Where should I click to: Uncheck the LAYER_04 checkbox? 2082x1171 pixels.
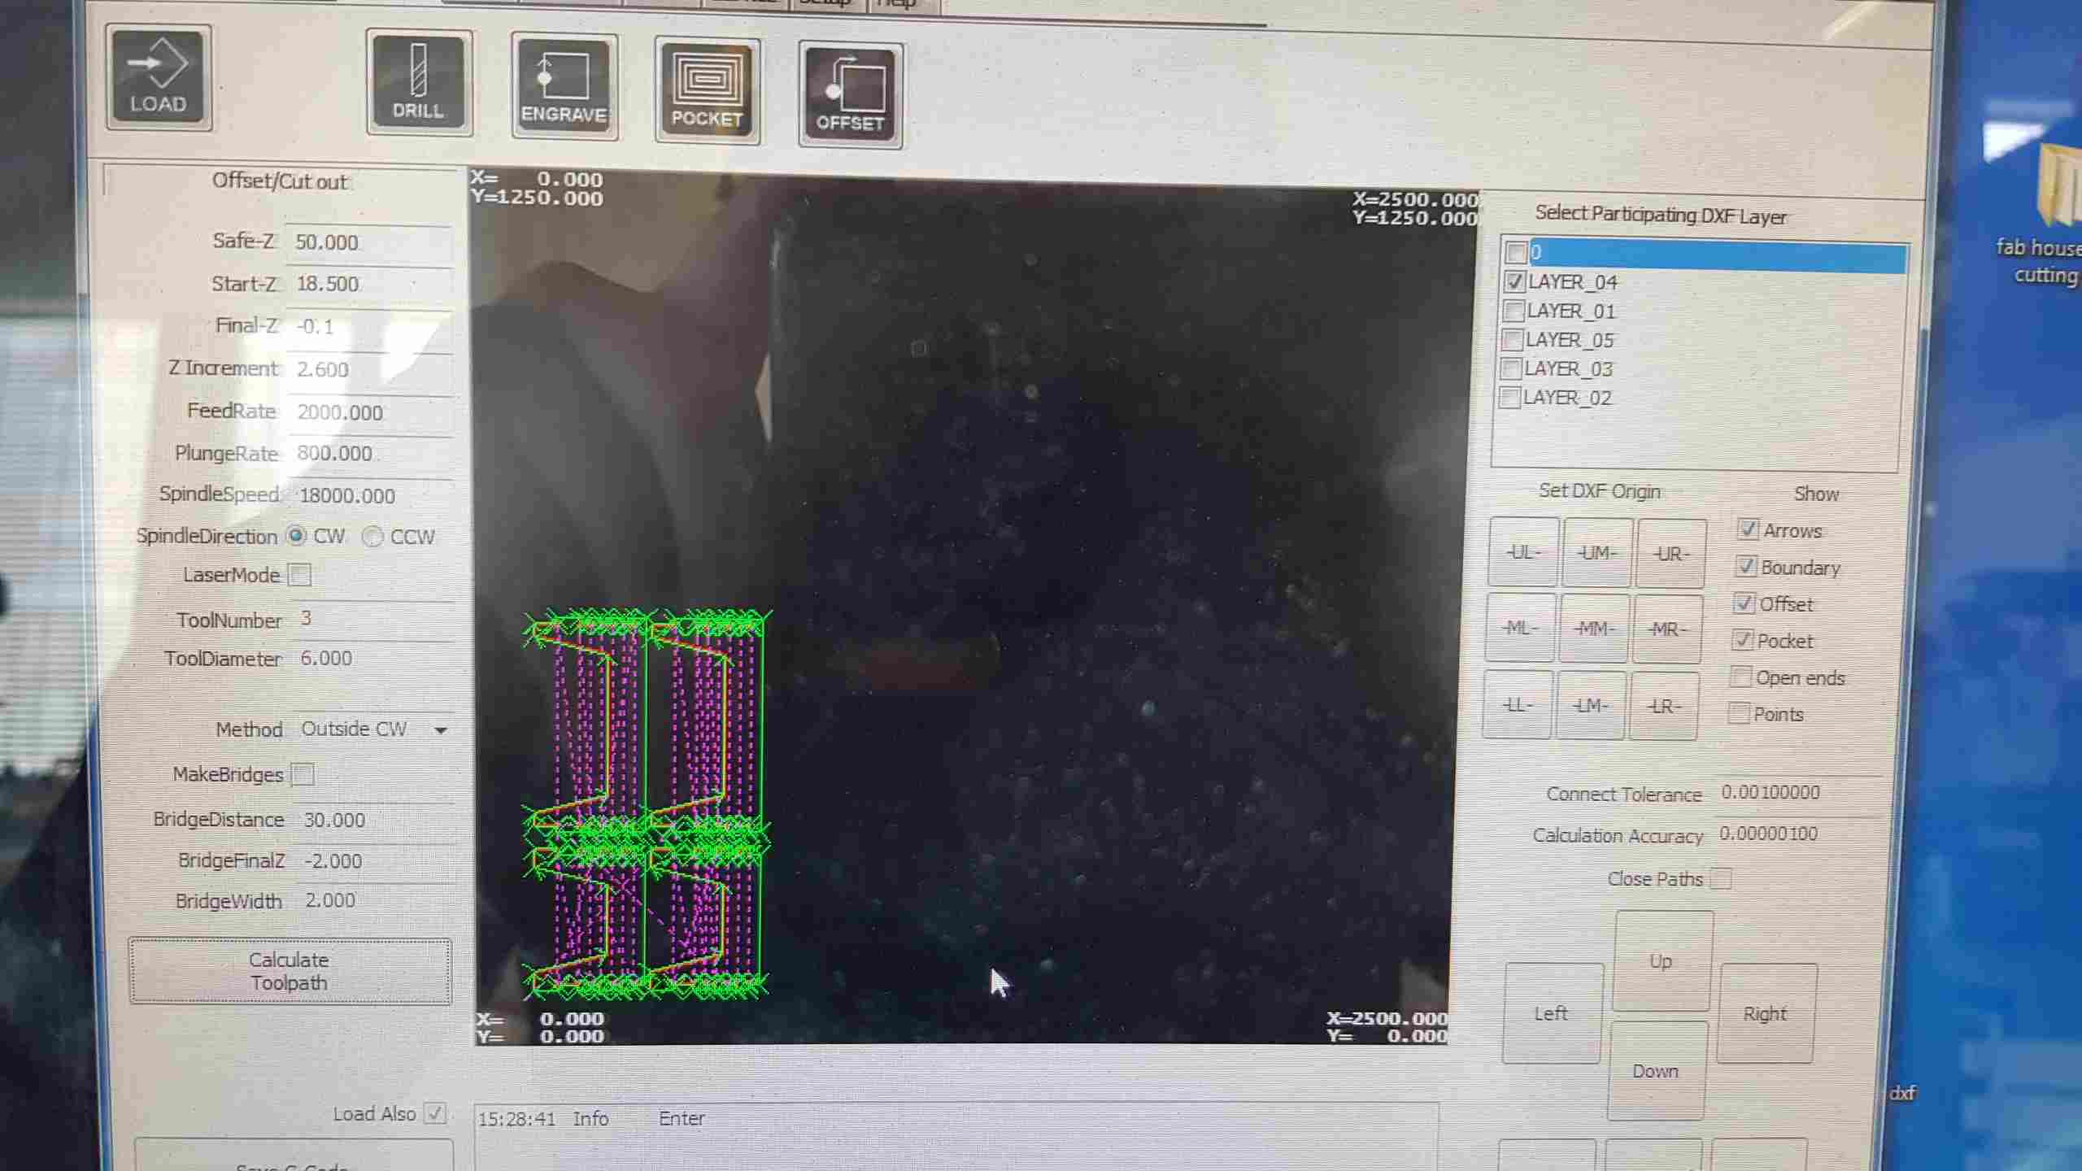coord(1514,282)
